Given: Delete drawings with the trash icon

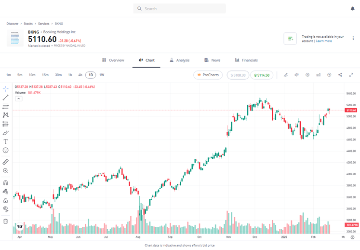Looking at the screenshot, I should click(6, 221).
